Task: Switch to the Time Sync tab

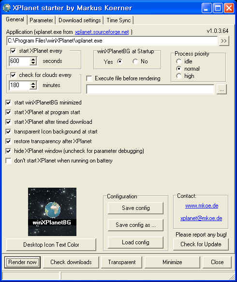Action: pyautogui.click(x=118, y=20)
